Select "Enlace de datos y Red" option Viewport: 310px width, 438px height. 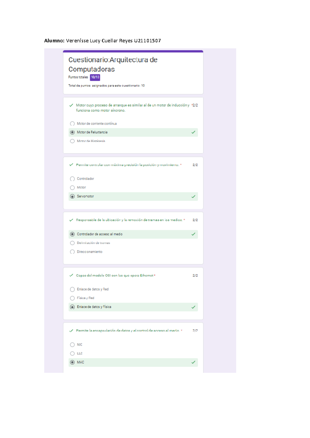tap(72, 290)
